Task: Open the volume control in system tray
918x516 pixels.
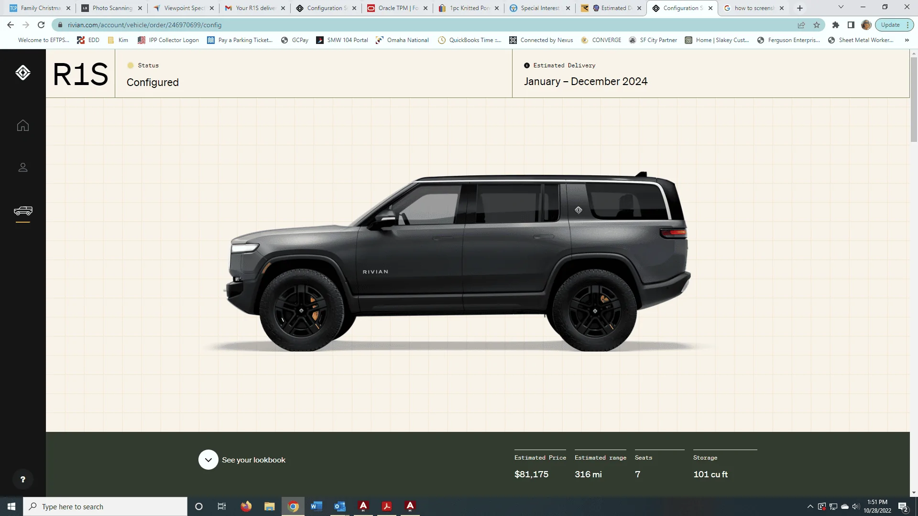Action: pos(856,506)
